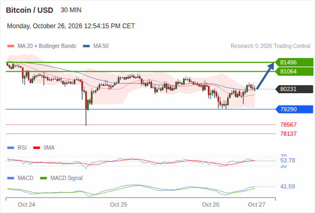Click the chart date and time line
Viewport: 315px width, 213px height.
pos(71,26)
